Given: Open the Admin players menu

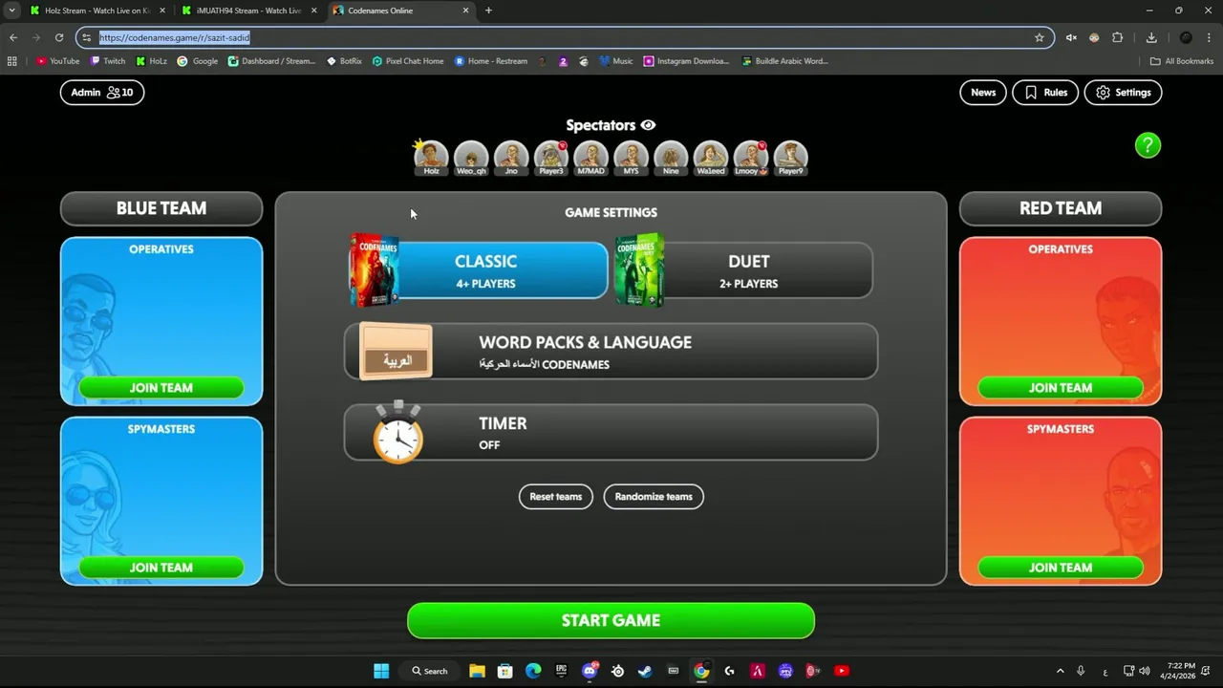Looking at the screenshot, I should (102, 93).
